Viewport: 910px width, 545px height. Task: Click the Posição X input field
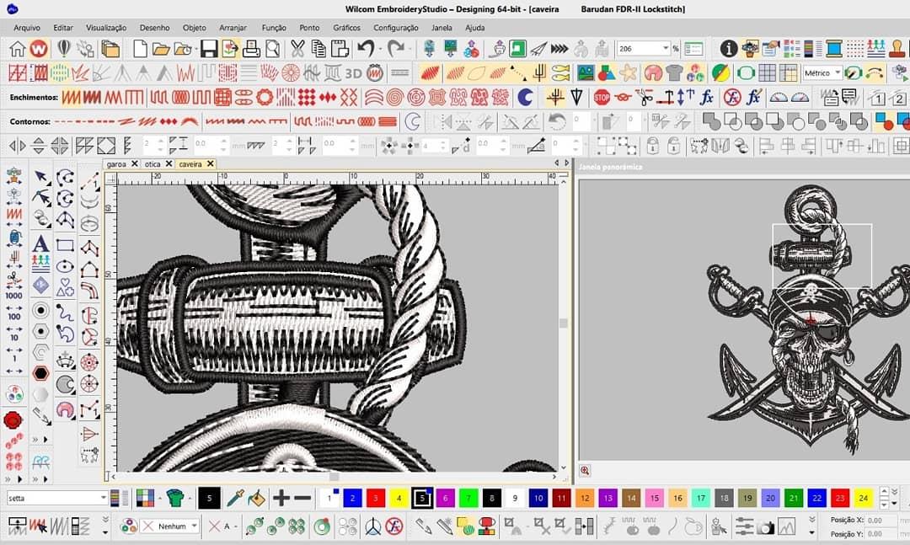click(883, 521)
